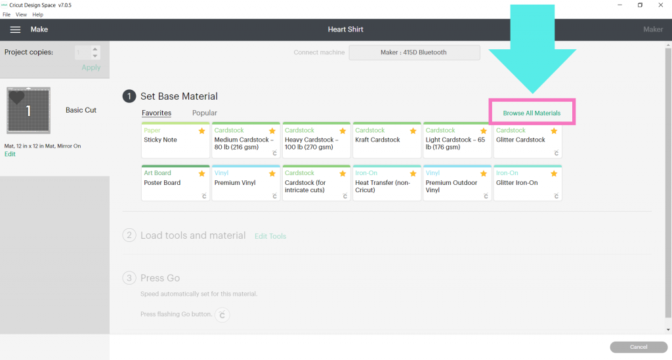Image resolution: width=672 pixels, height=360 pixels.
Task: Click Cricut logo on Poster Board card
Action: (204, 196)
